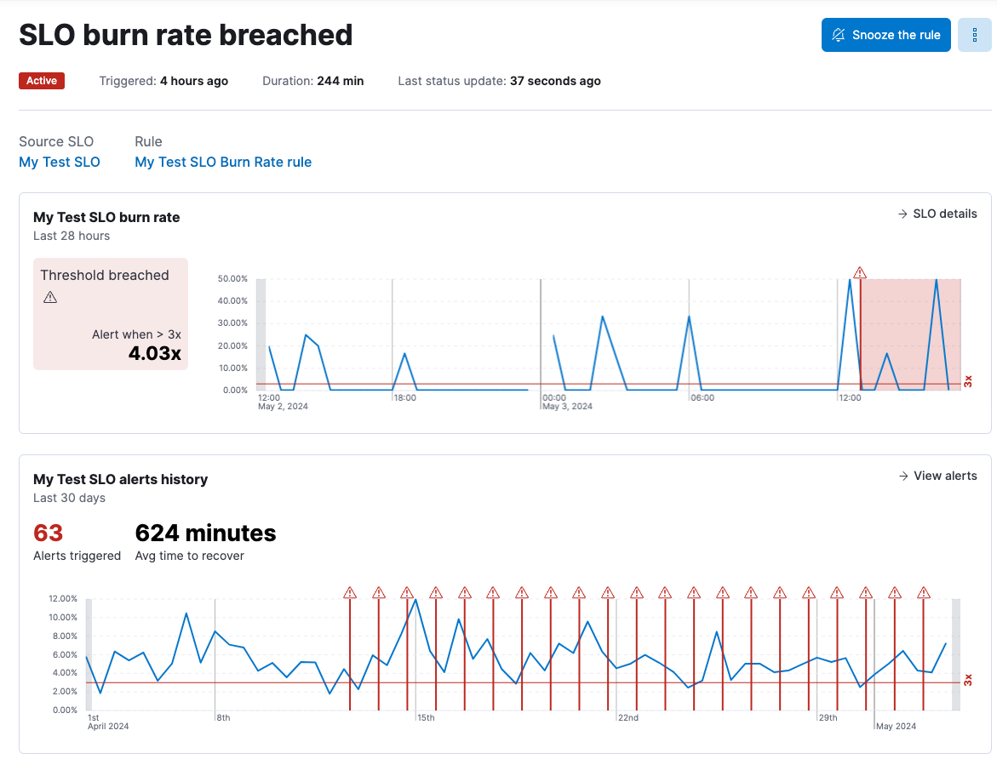This screenshot has height=759, width=997.
Task: Click the 3x threshold label on burn rate chart
Action: click(968, 380)
